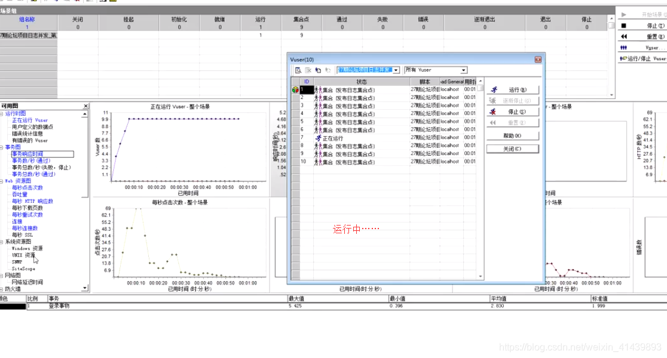Image resolution: width=667 pixels, height=358 pixels.
Task: Click the three-figures Vuser... icon
Action: click(x=623, y=48)
